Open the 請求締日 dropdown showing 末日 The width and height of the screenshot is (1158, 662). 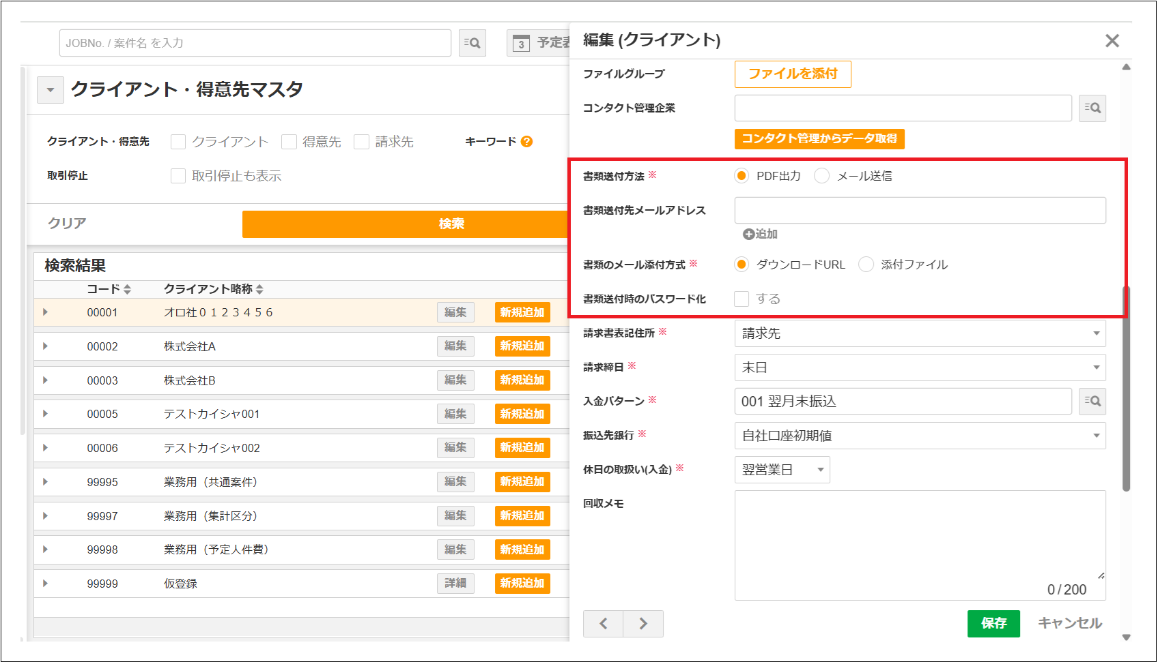[919, 367]
